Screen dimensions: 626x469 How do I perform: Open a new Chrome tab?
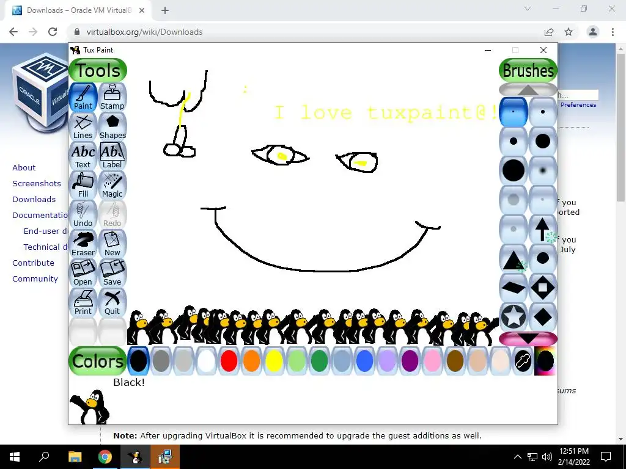165,10
